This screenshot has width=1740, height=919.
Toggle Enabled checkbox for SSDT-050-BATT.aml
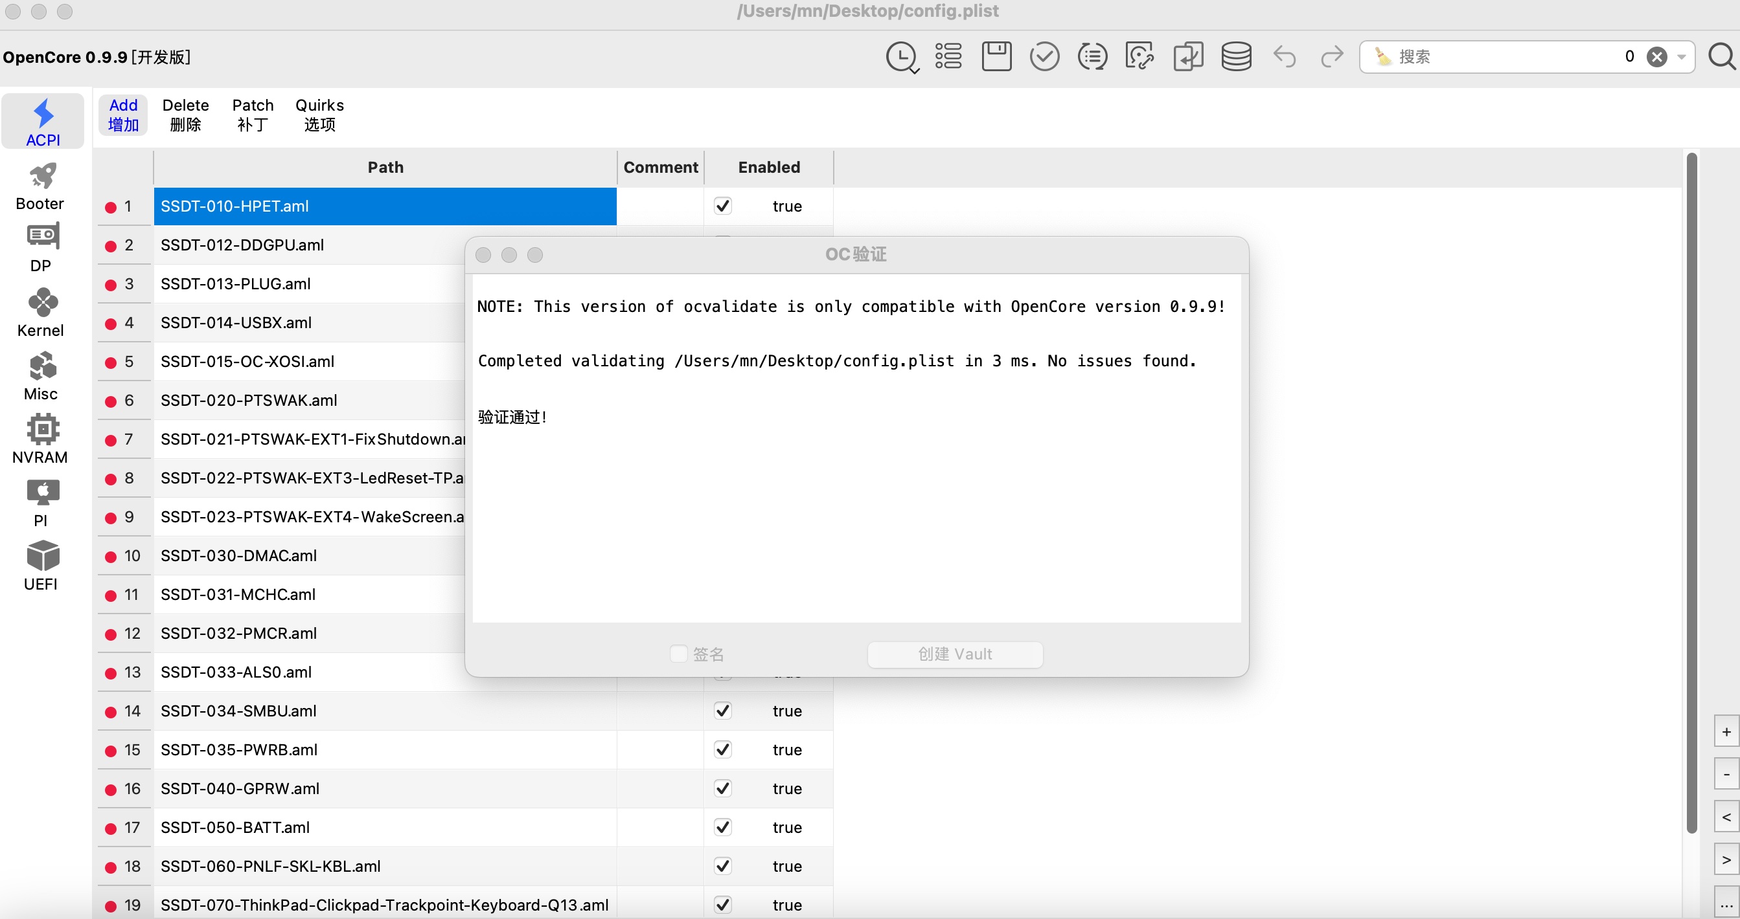point(723,826)
